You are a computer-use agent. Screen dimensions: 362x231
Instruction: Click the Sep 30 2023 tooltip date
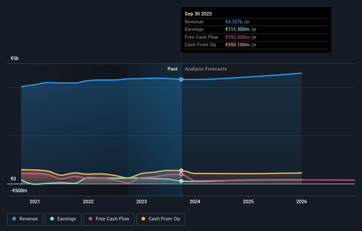[x=198, y=14]
